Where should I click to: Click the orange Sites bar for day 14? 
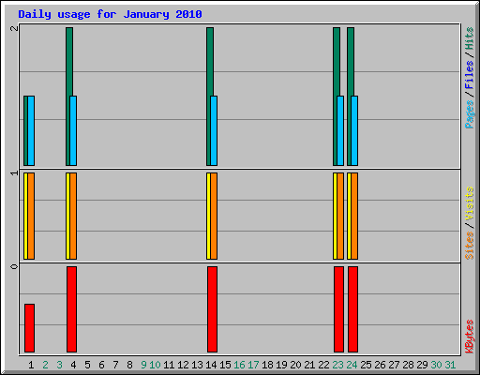pos(214,216)
